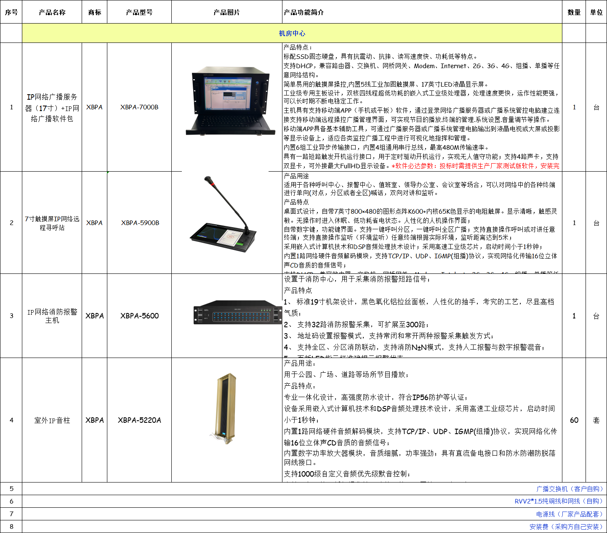607x533 pixels.
Task: Click the row number 3 cell
Action: point(11,316)
